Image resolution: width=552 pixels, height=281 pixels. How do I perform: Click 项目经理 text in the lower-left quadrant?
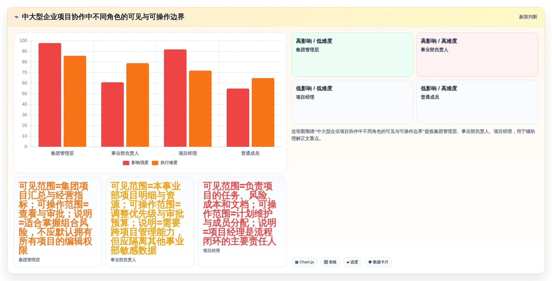point(305,97)
